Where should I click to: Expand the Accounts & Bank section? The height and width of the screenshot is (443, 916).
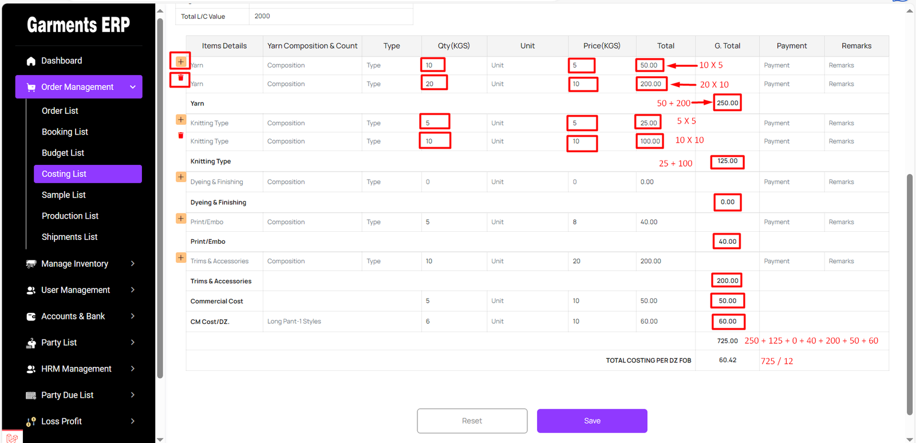[x=132, y=317]
